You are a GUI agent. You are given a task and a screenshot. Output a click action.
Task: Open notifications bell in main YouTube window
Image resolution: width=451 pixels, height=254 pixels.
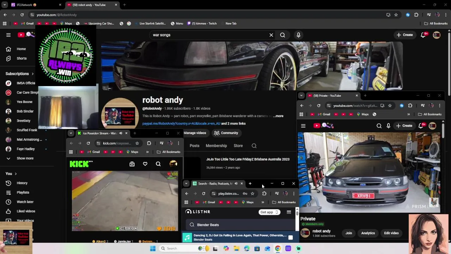(424, 35)
